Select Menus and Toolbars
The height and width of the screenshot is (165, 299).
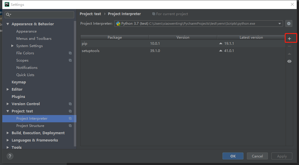[34, 38]
